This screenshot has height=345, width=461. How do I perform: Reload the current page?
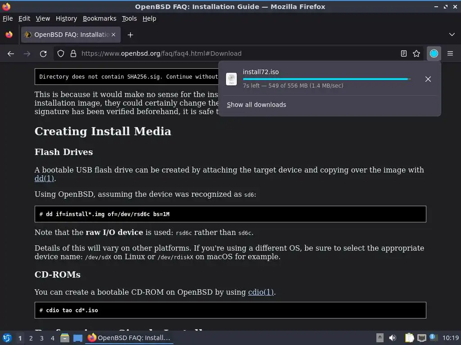[x=43, y=54]
